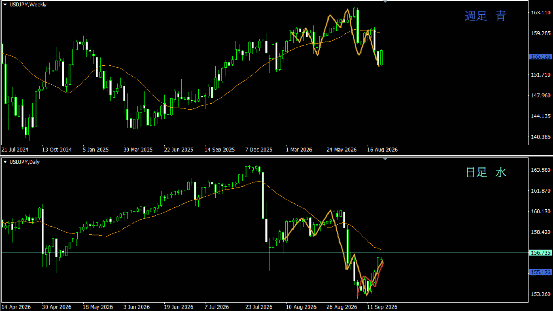Open the USDJPY,Weekly chart dropdown triangle
The height and width of the screenshot is (311, 553).
point(5,5)
